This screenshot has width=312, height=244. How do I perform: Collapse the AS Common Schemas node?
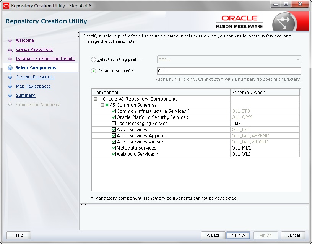[x=102, y=105]
